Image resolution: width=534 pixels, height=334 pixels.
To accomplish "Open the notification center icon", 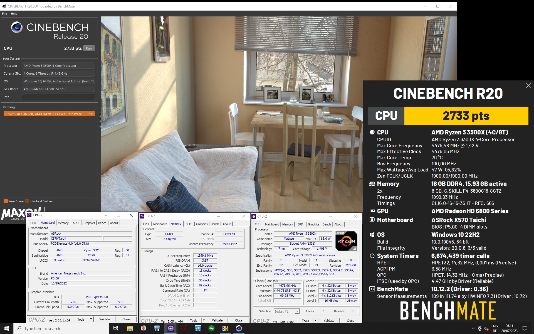I will click(525, 328).
